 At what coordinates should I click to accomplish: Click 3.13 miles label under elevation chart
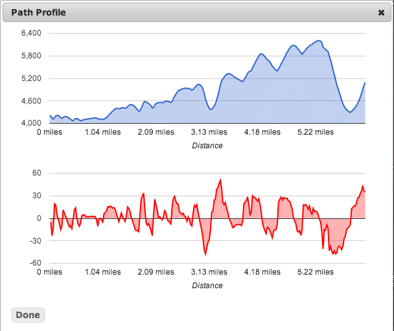pyautogui.click(x=209, y=132)
